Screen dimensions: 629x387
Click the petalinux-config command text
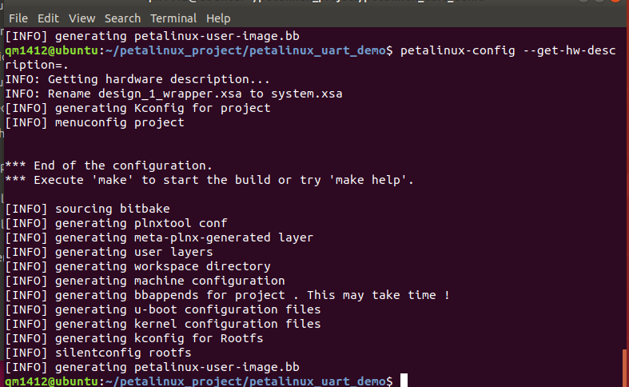click(x=458, y=50)
